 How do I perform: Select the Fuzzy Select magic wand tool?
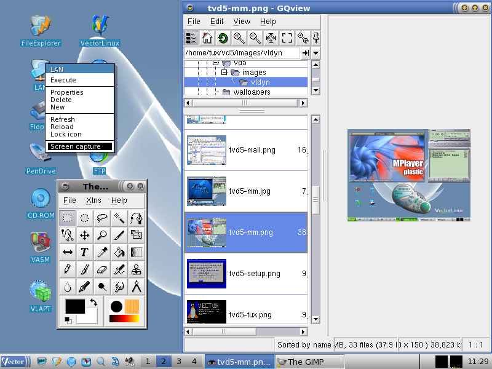tap(119, 218)
